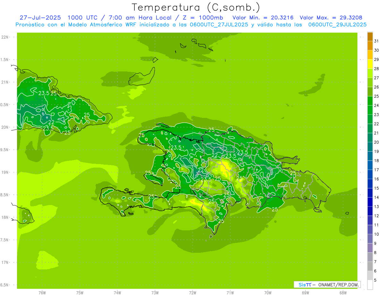This screenshot has width=385, height=297.
Task: Select the date text "27-Jul-2025"
Action: coord(40,18)
